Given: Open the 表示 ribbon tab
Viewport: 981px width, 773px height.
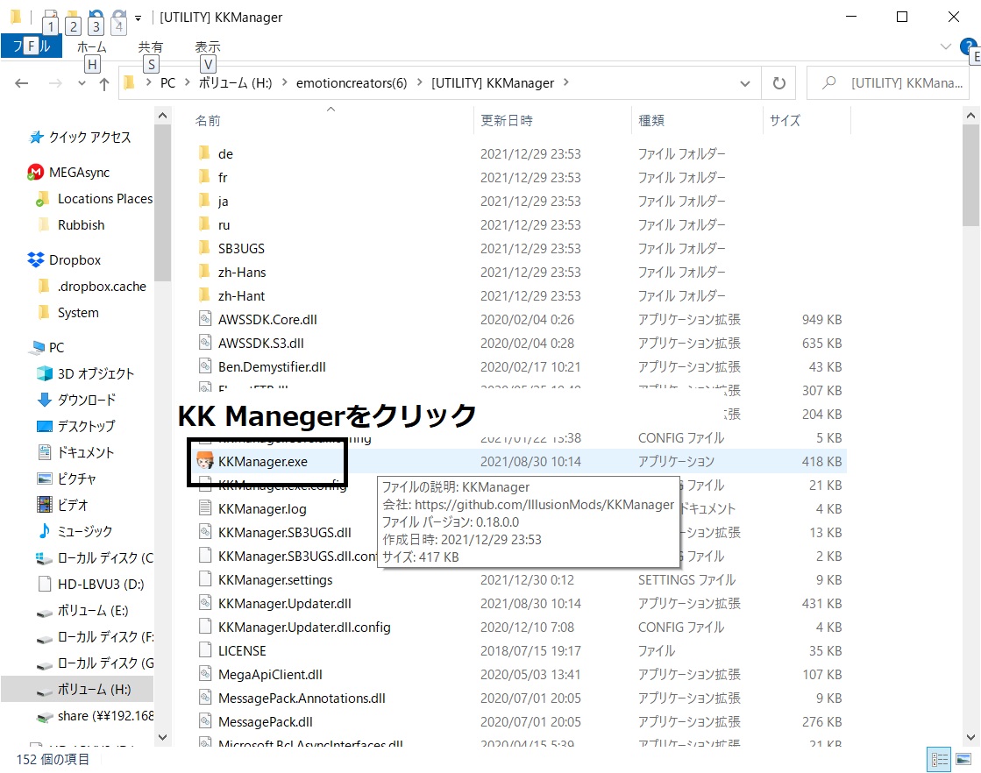Looking at the screenshot, I should 207,47.
